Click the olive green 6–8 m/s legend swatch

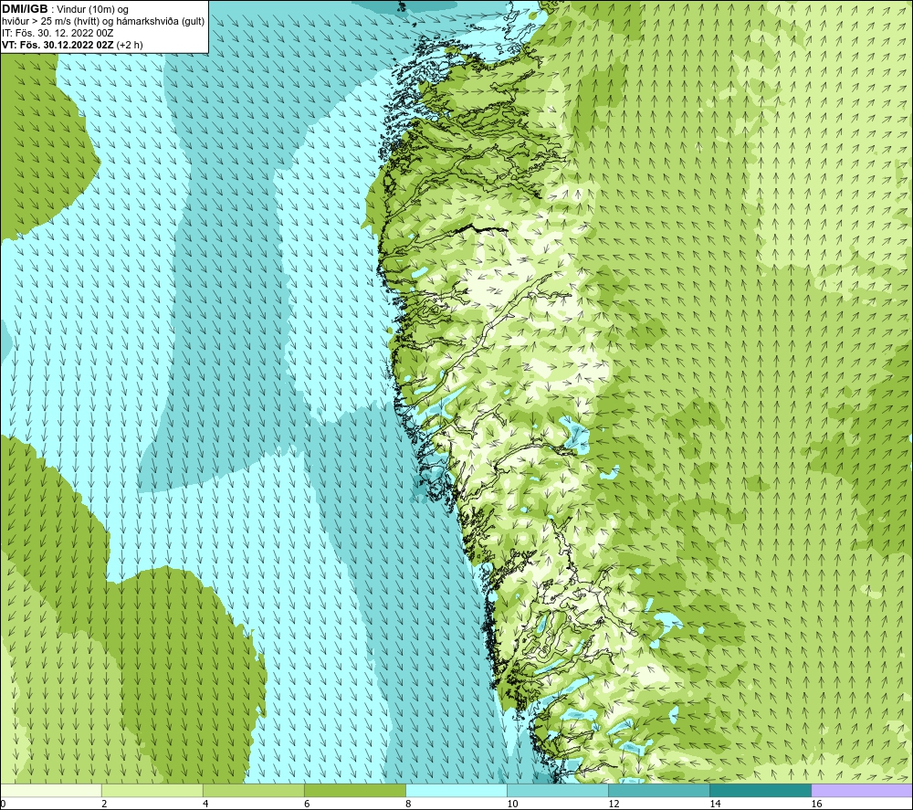pyautogui.click(x=354, y=790)
